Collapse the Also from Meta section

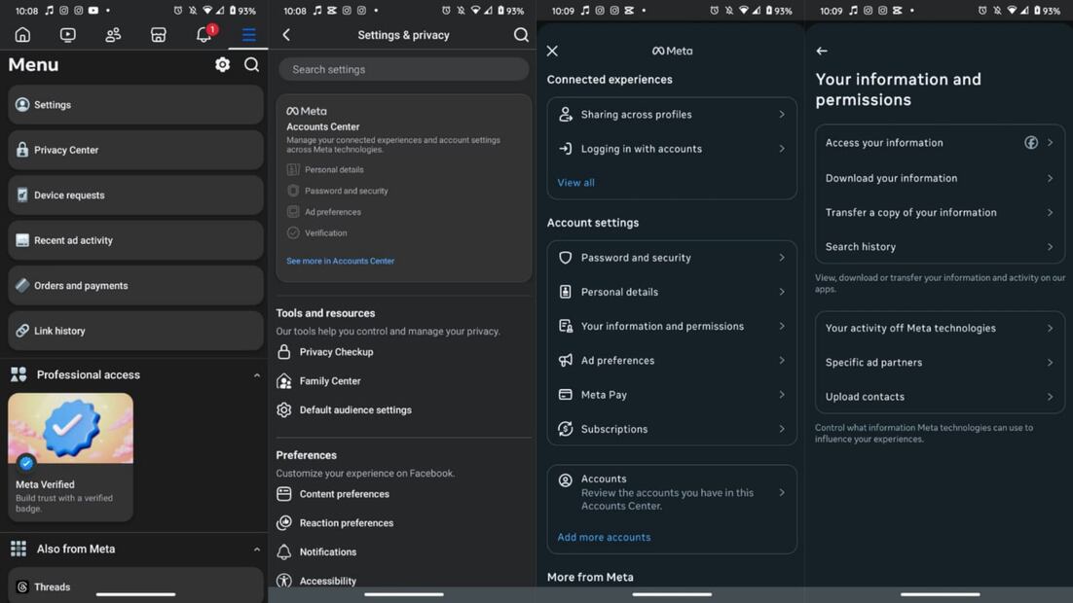tap(256, 550)
